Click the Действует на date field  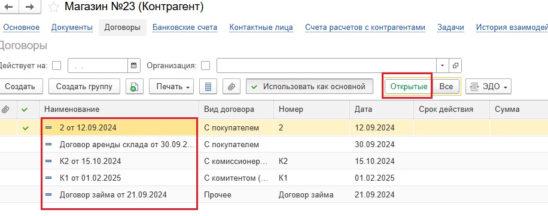[98, 65]
